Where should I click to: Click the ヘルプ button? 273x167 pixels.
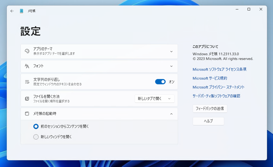tap(208, 121)
